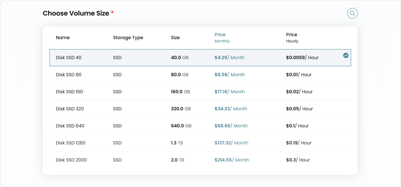401x187 pixels.
Task: Click the Name column header
Action: point(63,38)
